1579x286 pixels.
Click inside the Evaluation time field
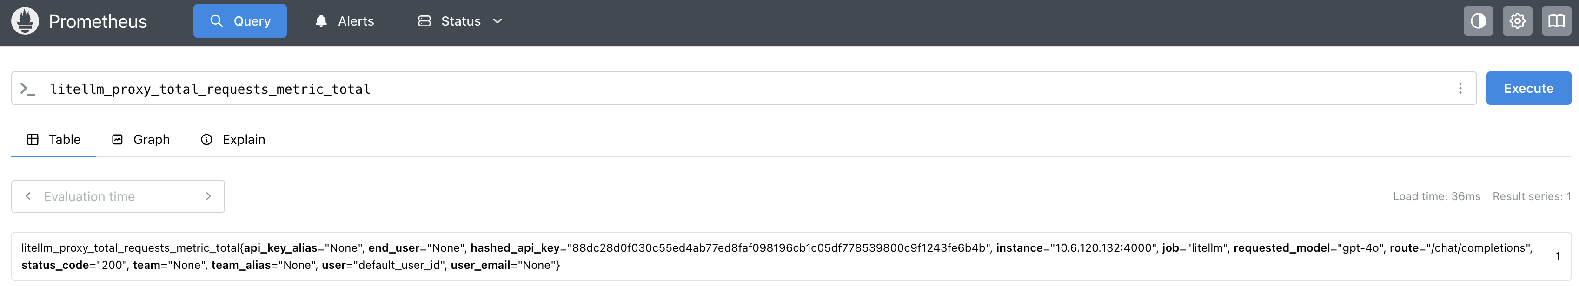point(116,196)
